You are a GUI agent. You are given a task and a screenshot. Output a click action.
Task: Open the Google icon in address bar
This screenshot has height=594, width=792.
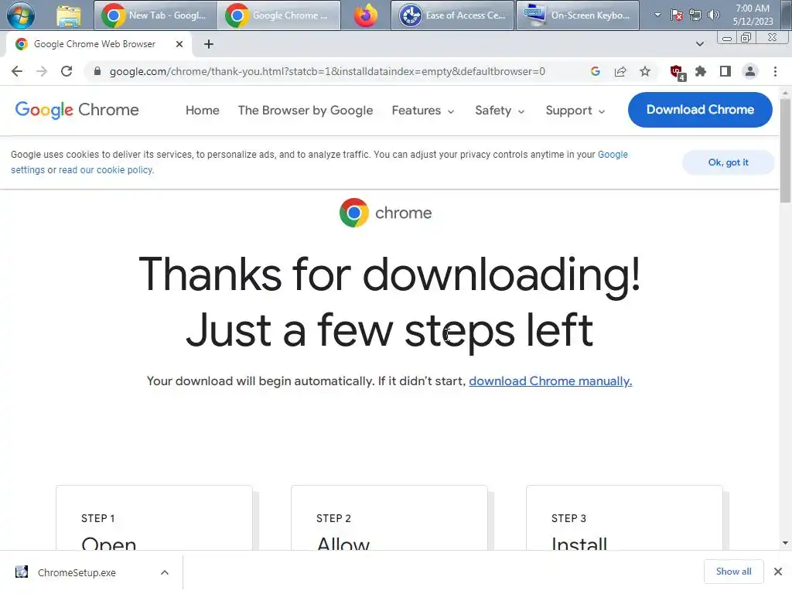pyautogui.click(x=596, y=71)
